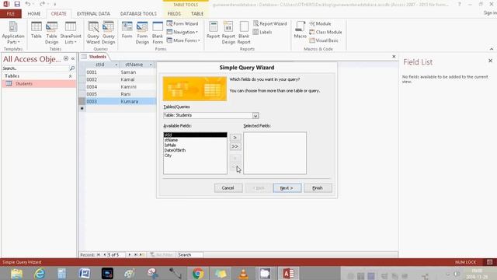Go to first record navigation button
This screenshot has height=280, width=497.
[x=99, y=254]
